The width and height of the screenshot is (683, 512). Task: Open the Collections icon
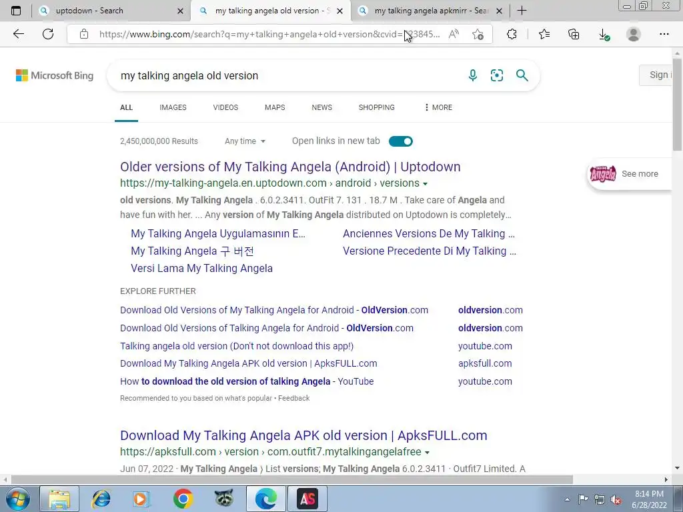click(574, 34)
